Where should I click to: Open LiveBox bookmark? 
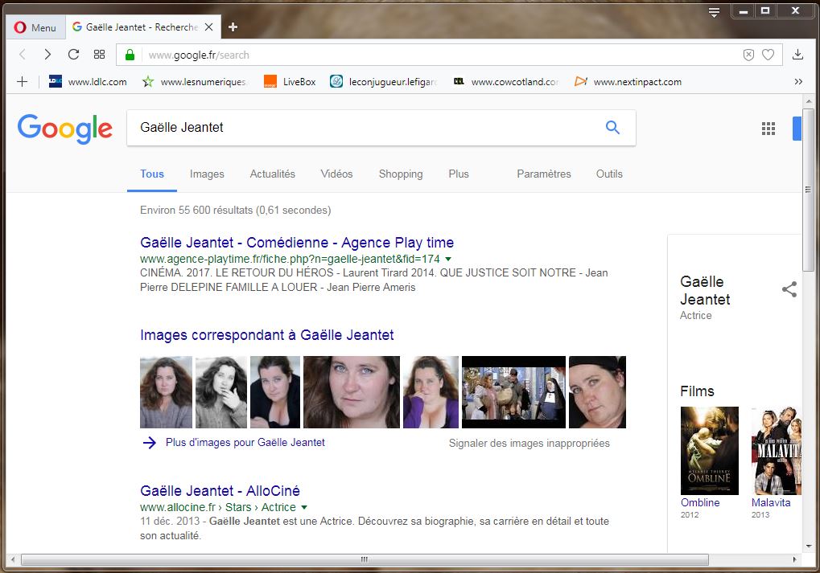click(290, 81)
